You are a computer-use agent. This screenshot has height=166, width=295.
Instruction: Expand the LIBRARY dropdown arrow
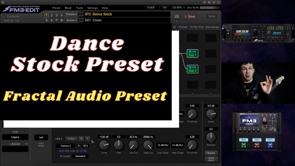[26, 144]
